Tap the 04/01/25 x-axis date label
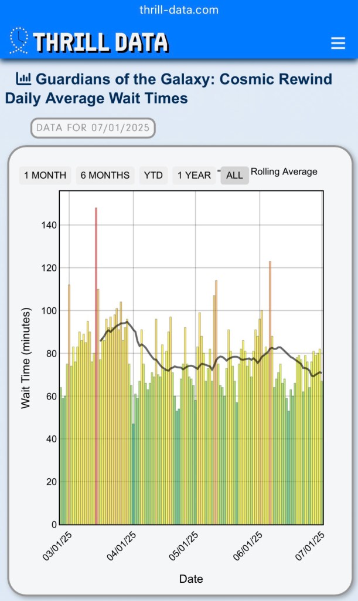358x601 pixels. 121,546
